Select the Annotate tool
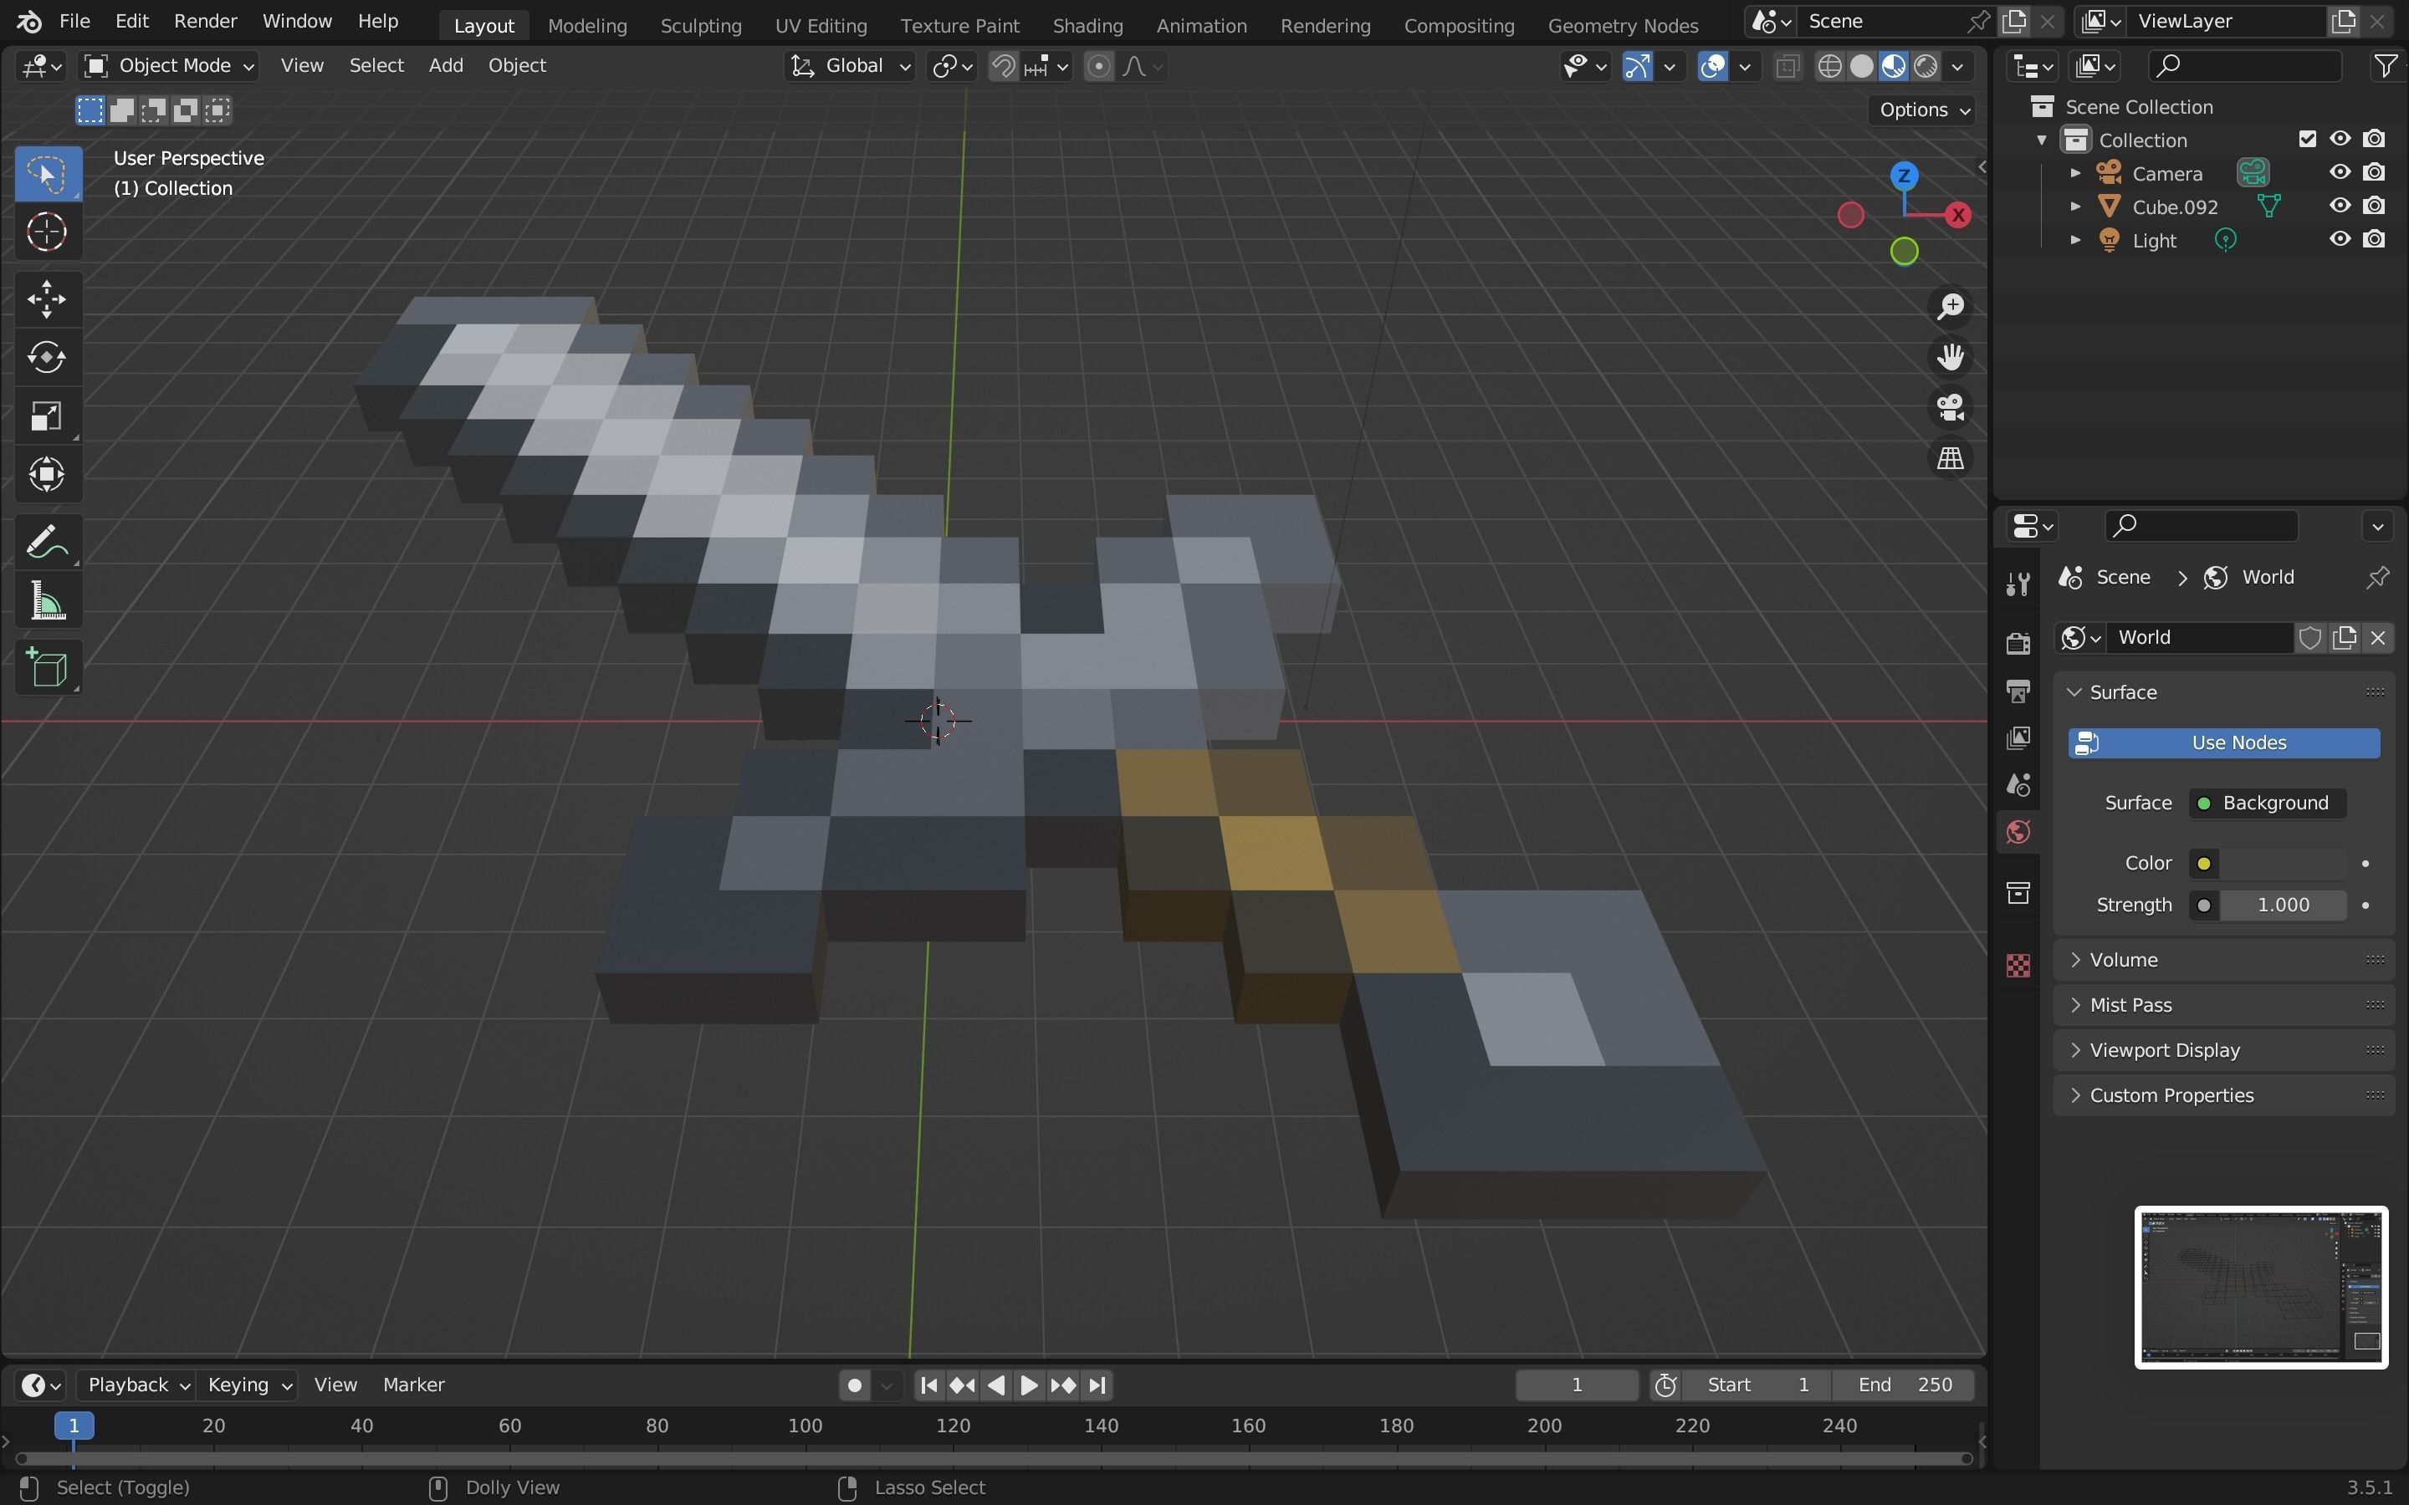Screen dimensions: 2409x1505 pos(48,543)
